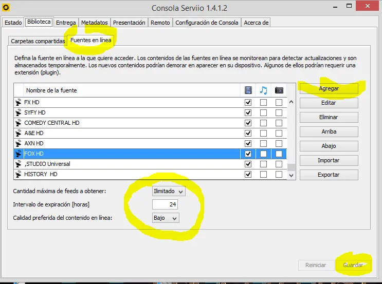Click the satellite icon beside A&E HD
This screenshot has height=284, width=382.
pyautogui.click(x=19, y=133)
